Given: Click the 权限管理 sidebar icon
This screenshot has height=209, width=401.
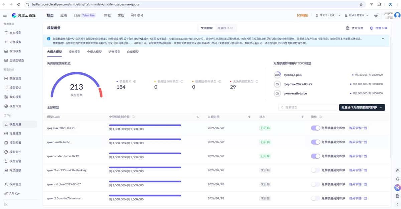Looking at the screenshot, I should click(x=6, y=184).
